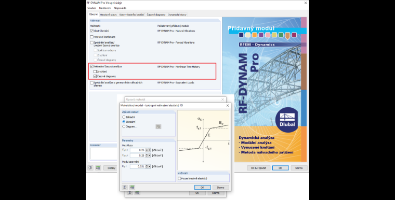Click Storno in the Upravit materiál window

click(215, 193)
